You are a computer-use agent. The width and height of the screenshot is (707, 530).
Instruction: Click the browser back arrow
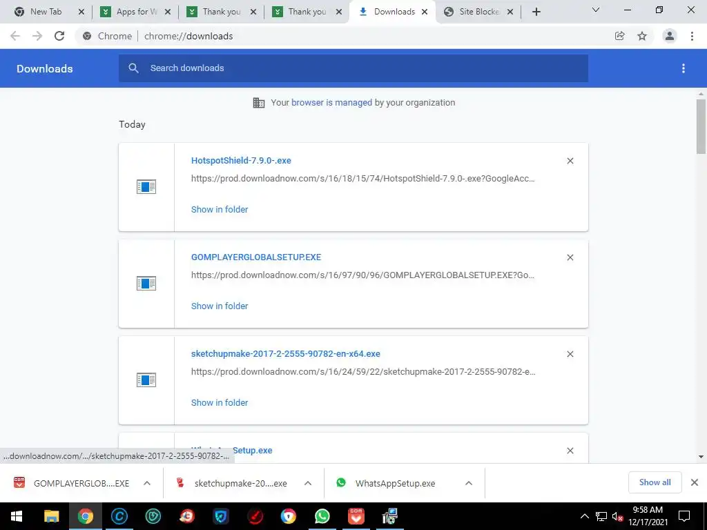[x=15, y=36]
